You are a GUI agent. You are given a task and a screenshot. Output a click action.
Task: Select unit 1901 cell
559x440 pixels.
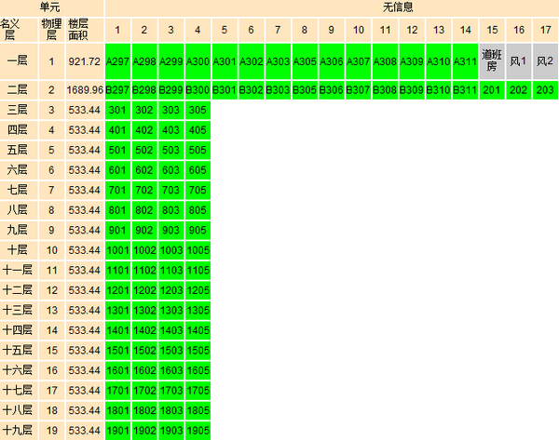tap(117, 431)
